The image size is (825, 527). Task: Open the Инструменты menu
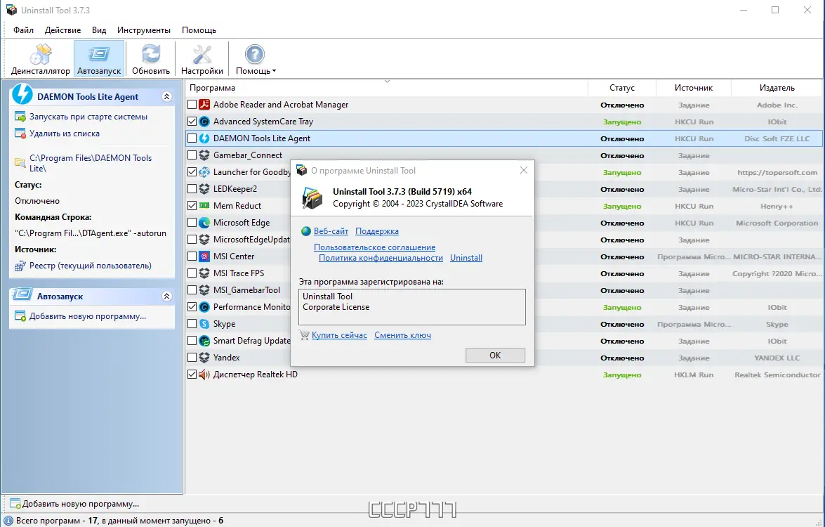tap(143, 30)
